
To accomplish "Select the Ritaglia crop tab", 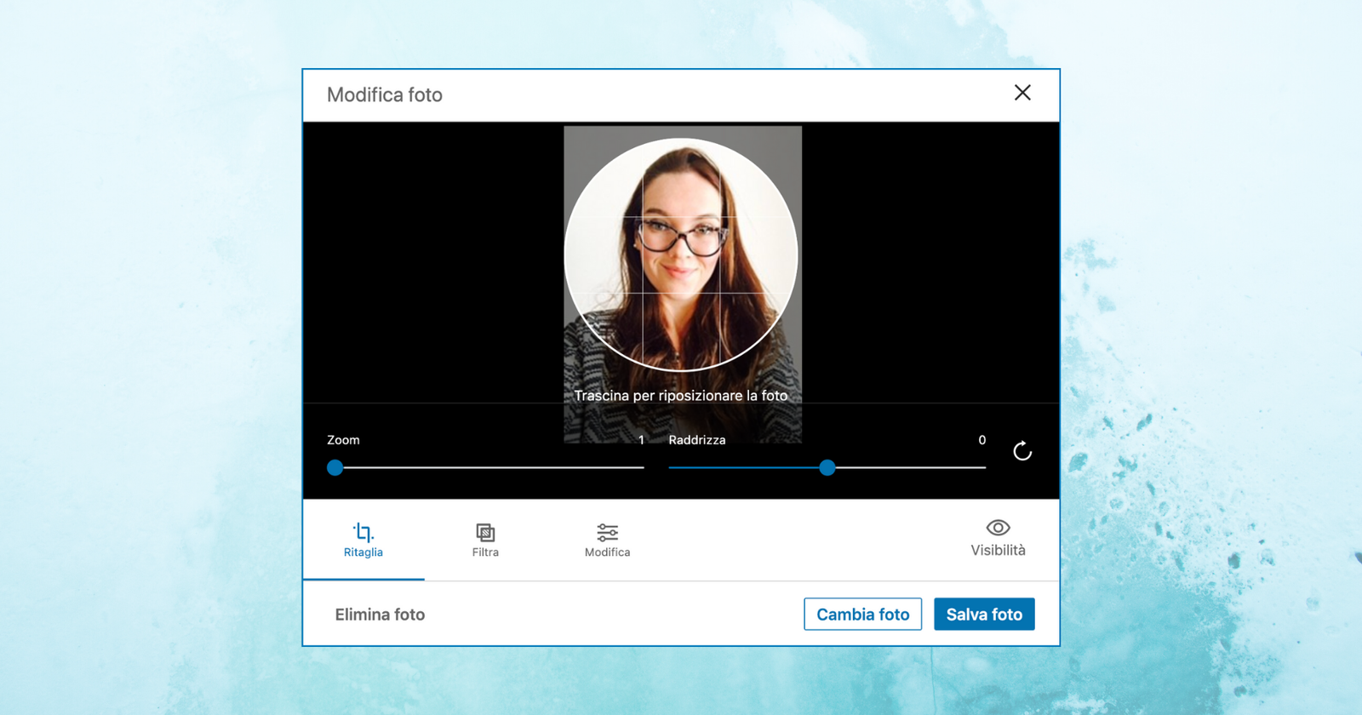I will coord(363,541).
